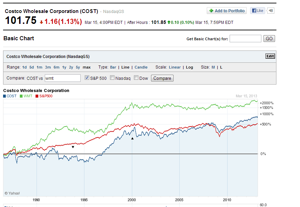300x207 pixels.
Task: Click the COST legend label
Action: [x=12, y=96]
